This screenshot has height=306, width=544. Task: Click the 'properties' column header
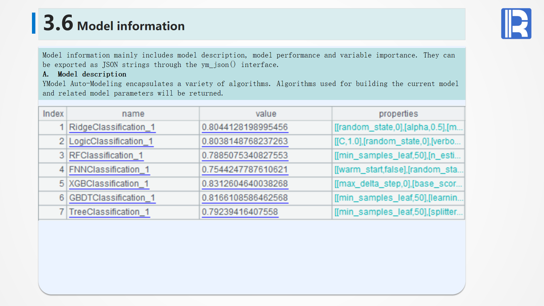398,114
